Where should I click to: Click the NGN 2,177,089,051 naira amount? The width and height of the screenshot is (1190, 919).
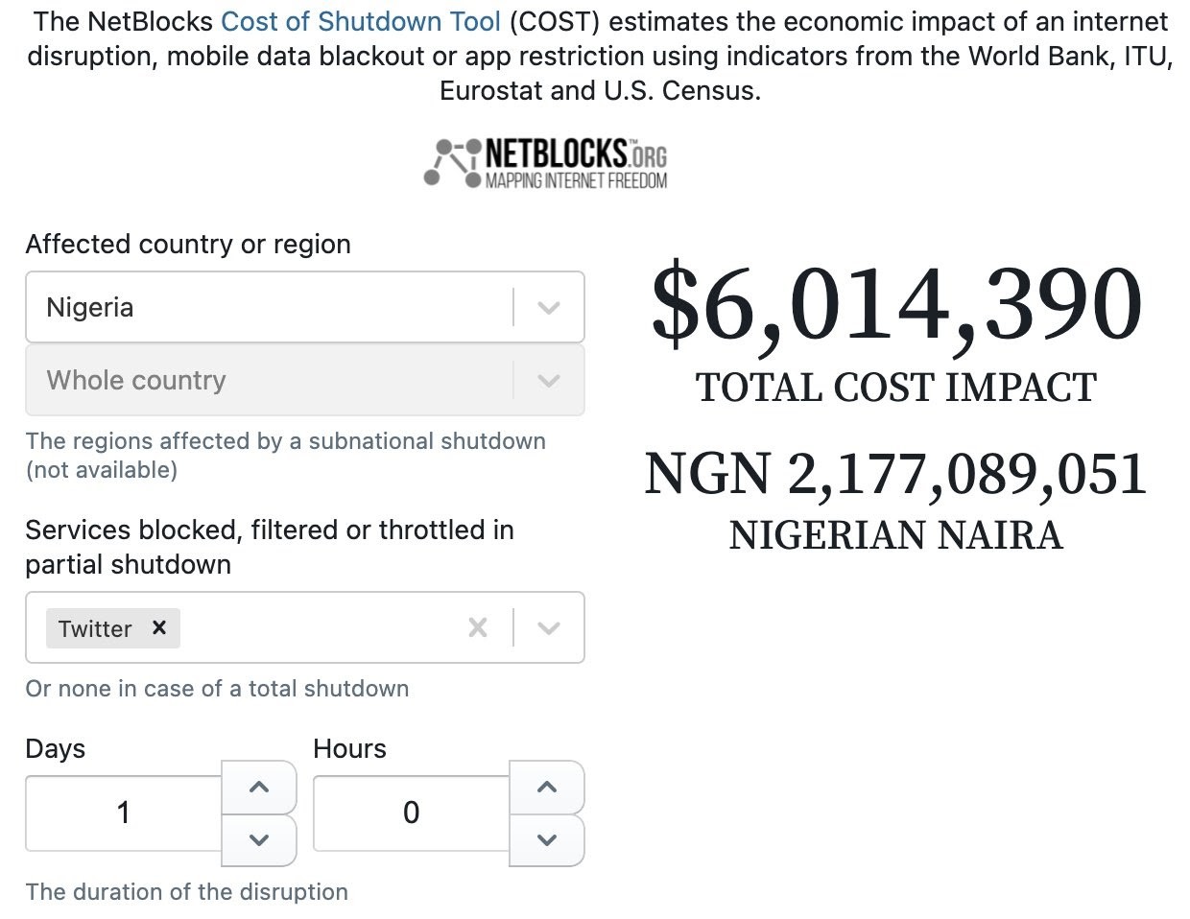pos(895,474)
